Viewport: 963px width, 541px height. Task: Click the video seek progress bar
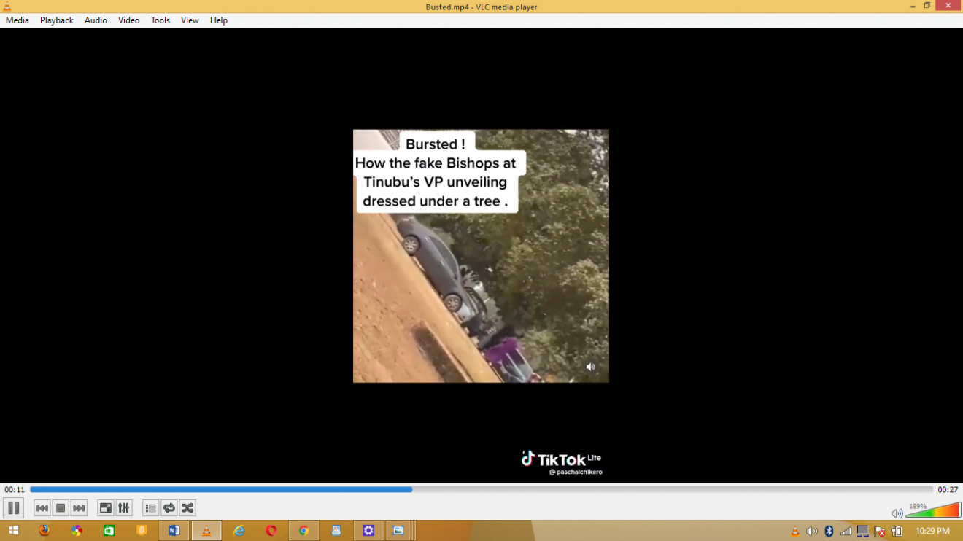(x=481, y=490)
